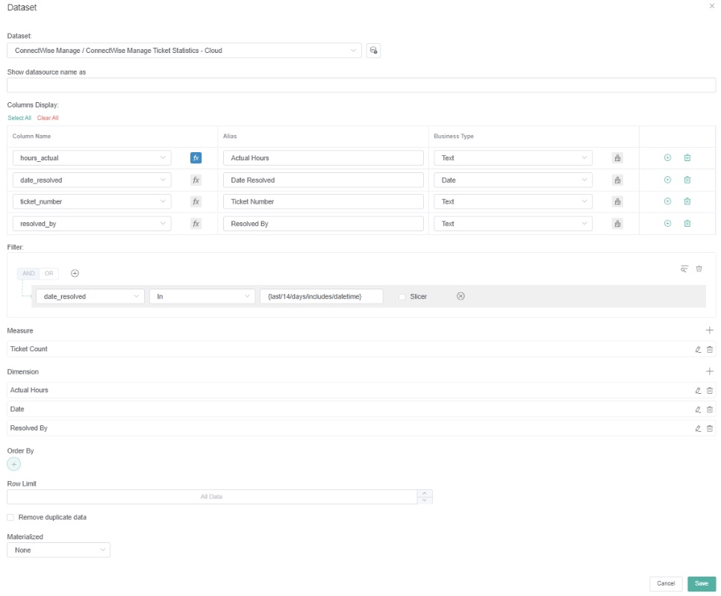The image size is (721, 596).
Task: Enable the Slicer checkbox
Action: [402, 297]
